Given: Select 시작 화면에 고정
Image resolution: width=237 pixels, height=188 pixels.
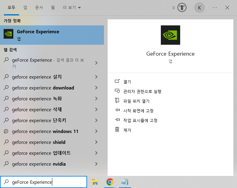Looking at the screenshot, I should click(x=138, y=111).
